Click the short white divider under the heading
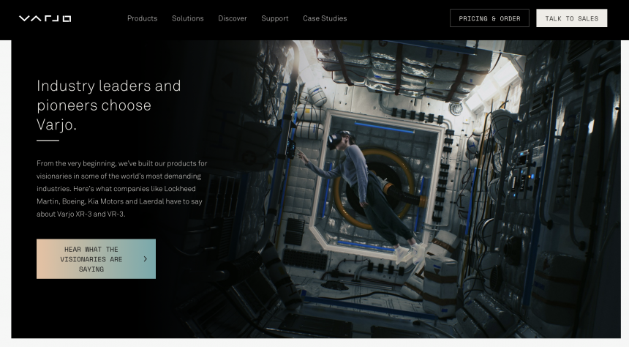The height and width of the screenshot is (347, 629). point(48,140)
